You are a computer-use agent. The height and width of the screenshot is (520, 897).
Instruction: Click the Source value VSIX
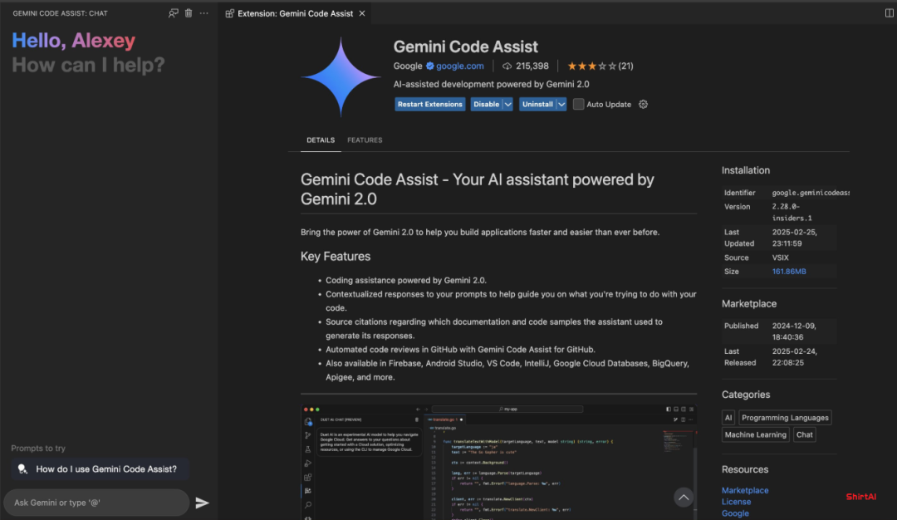(x=780, y=258)
